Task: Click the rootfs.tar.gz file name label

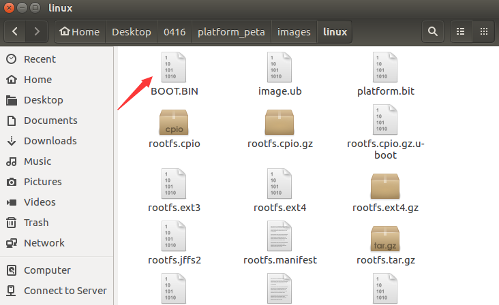Action: click(x=386, y=260)
